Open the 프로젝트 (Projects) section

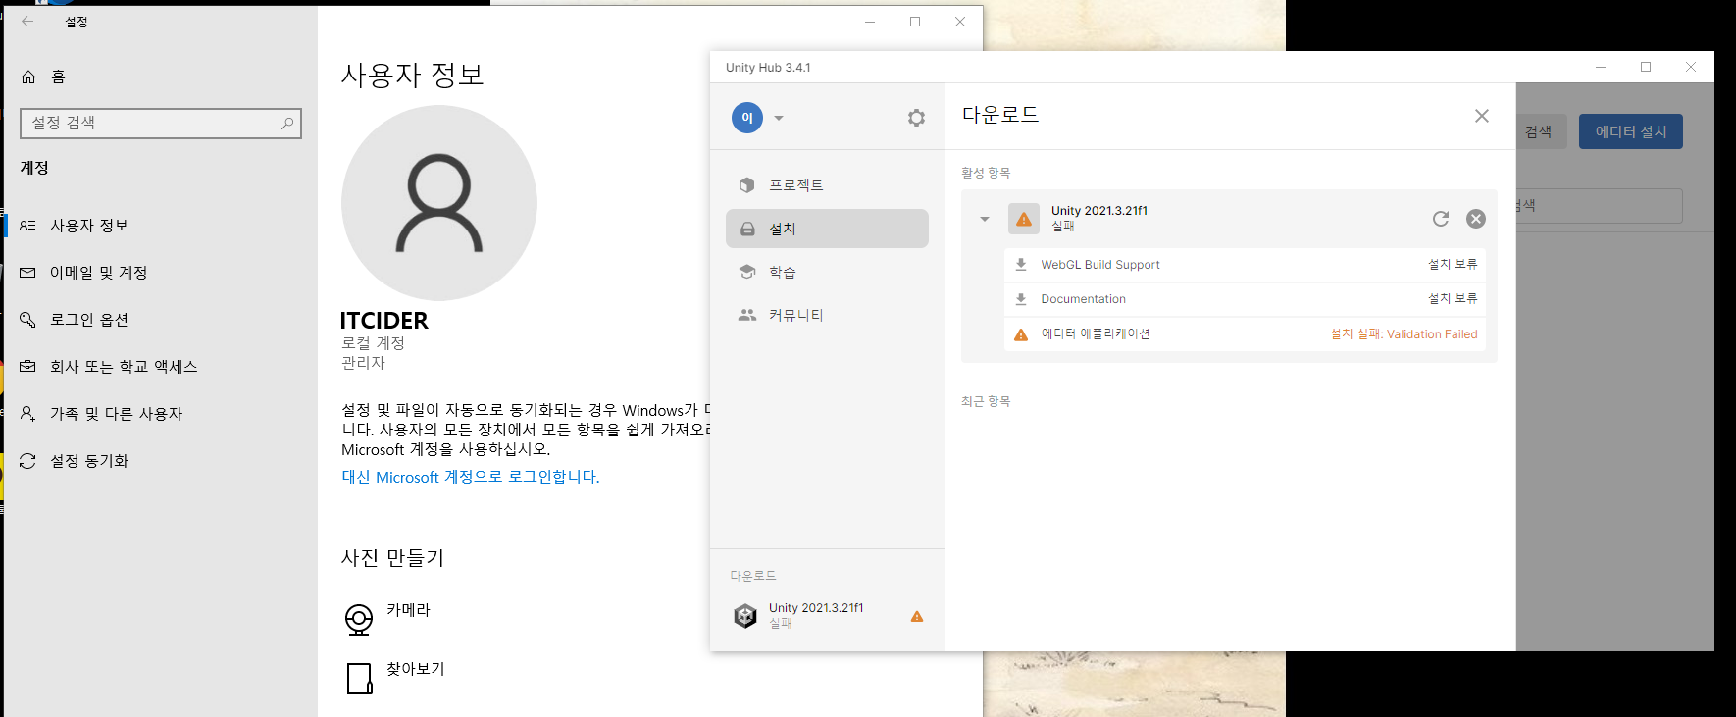pos(827,185)
